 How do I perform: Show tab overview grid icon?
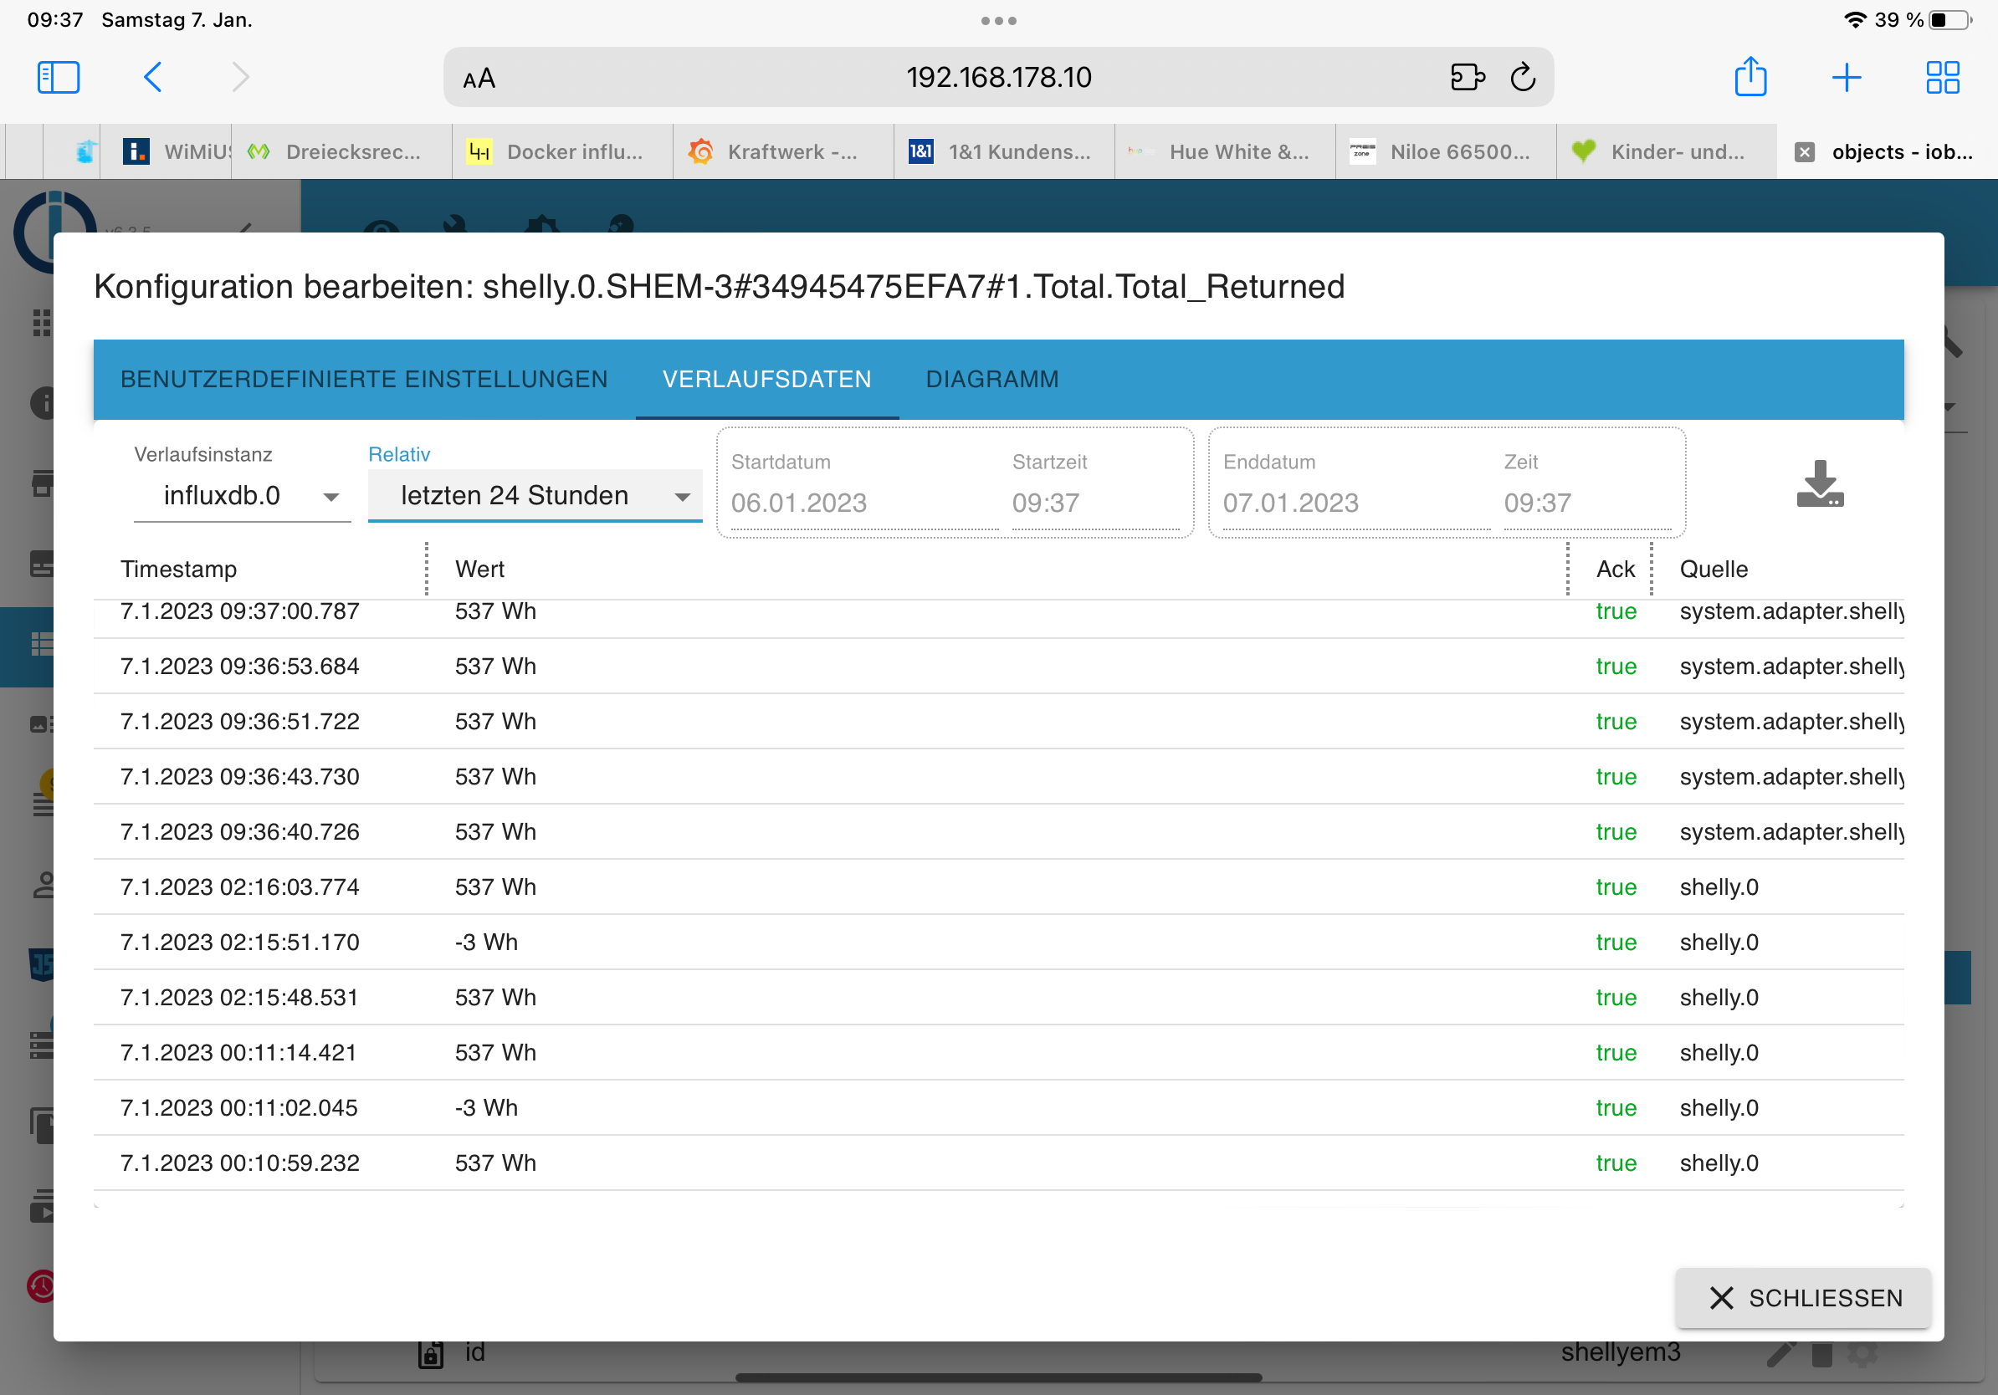tap(1941, 78)
